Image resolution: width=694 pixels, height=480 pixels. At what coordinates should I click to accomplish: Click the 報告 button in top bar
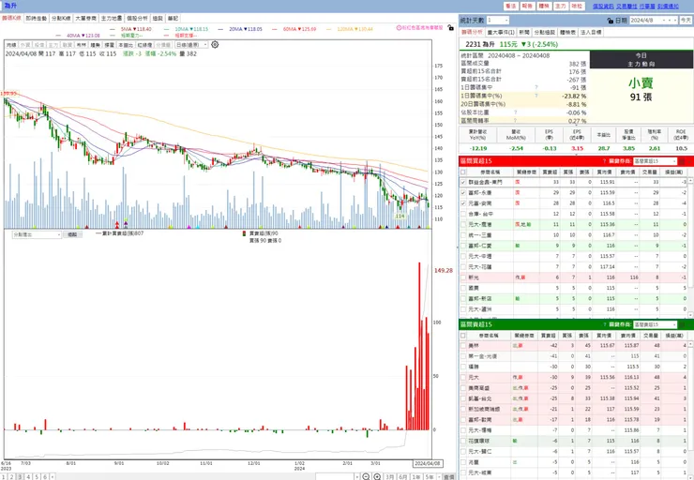coord(527,7)
